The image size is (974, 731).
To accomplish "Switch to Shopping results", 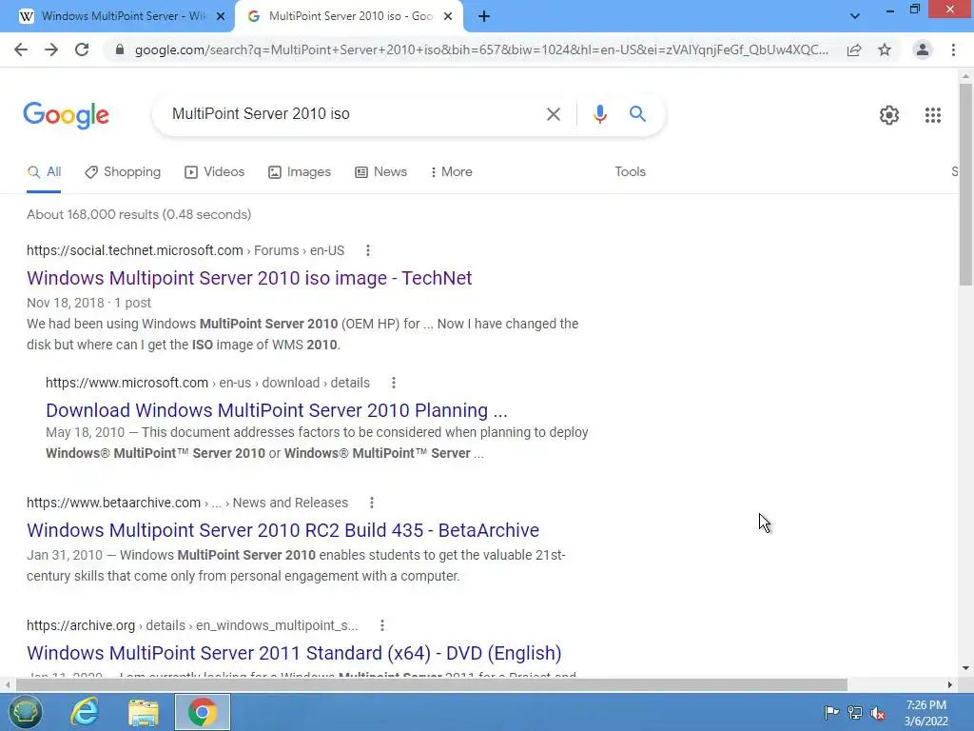I will [x=123, y=172].
